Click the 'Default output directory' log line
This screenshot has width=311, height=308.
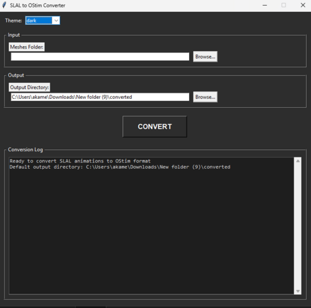coord(120,167)
